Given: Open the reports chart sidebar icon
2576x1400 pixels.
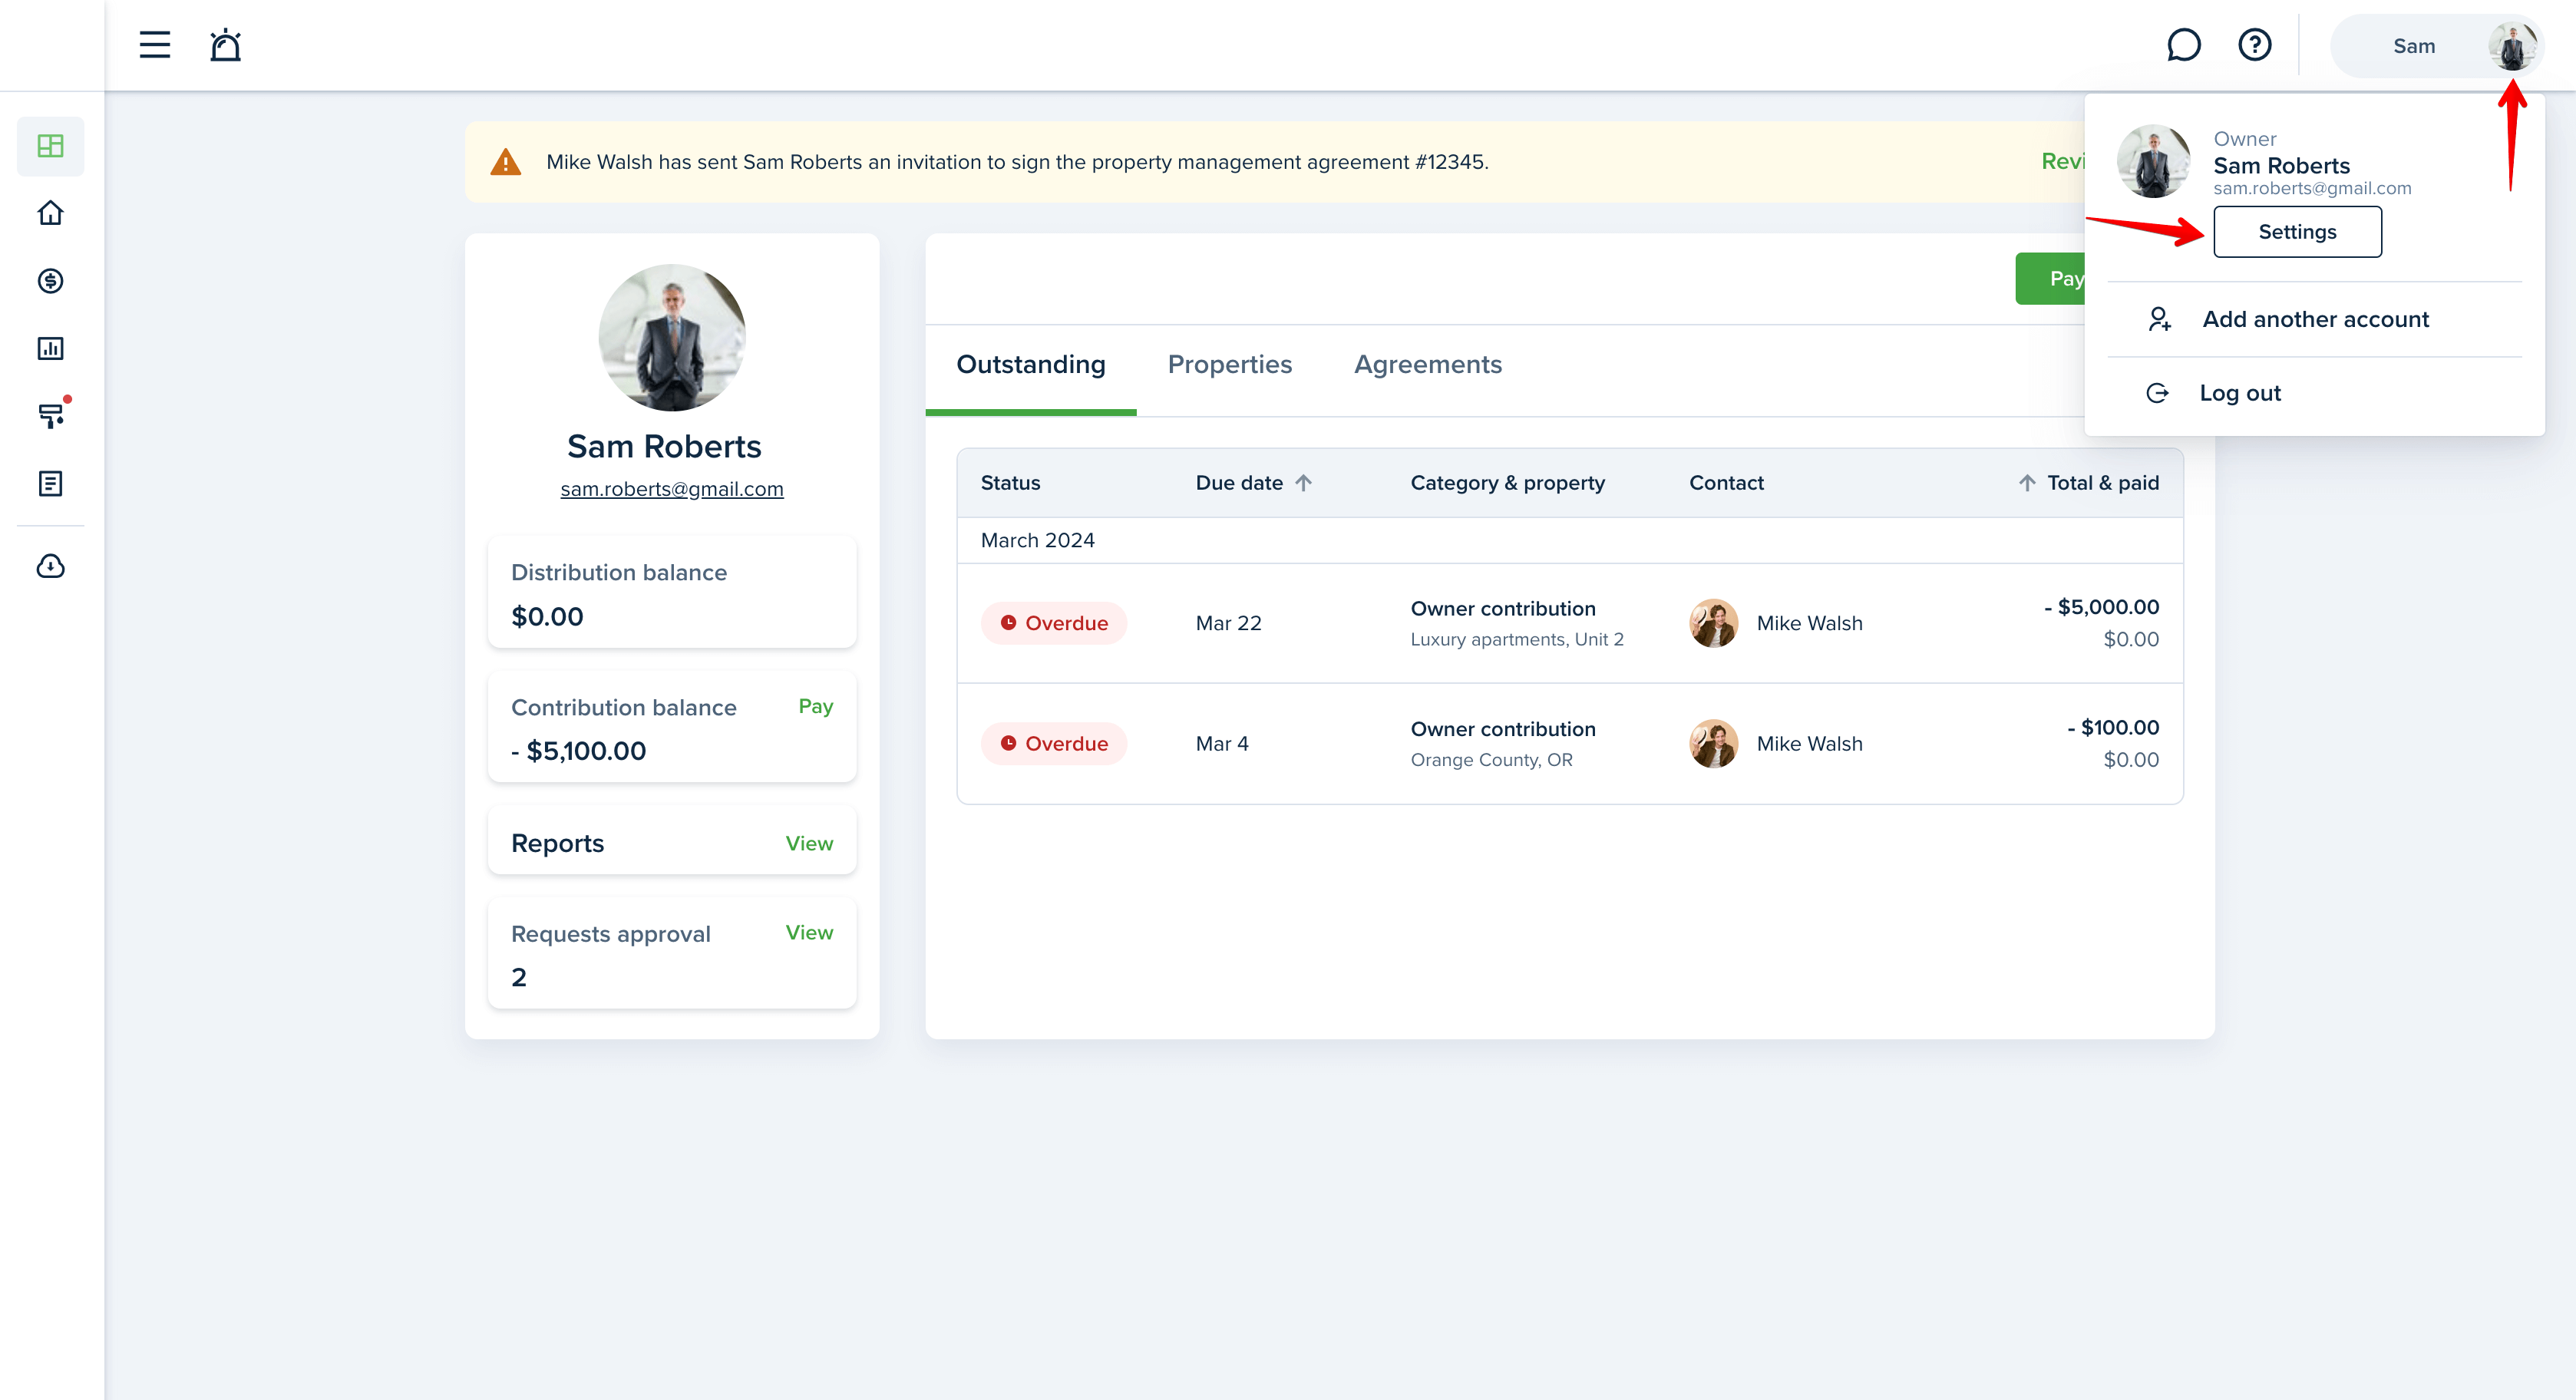Looking at the screenshot, I should 50,348.
